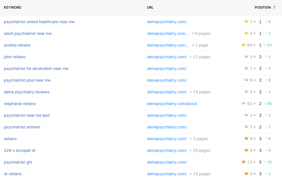This screenshot has height=183, width=282.
Task: Click current position '1' in andrea reitano row
Action: 260,45
